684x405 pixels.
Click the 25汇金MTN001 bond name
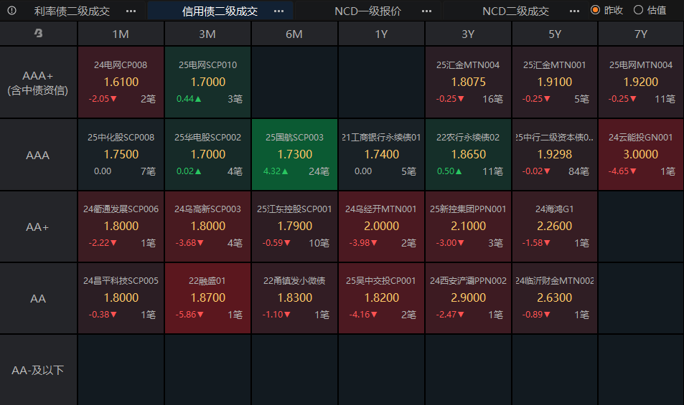(x=554, y=65)
